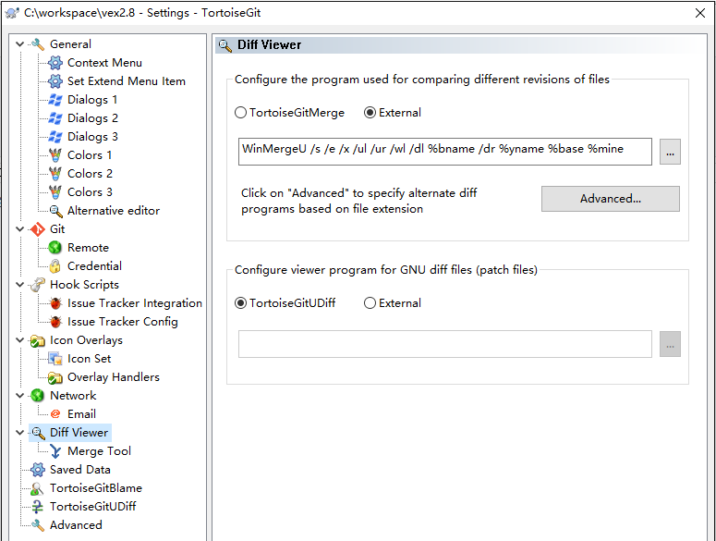Click the Colors 2 palette icon
This screenshot has width=716, height=541.
[55, 174]
